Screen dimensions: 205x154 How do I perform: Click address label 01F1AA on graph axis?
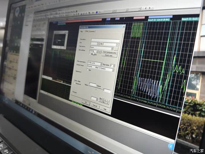point(143,101)
